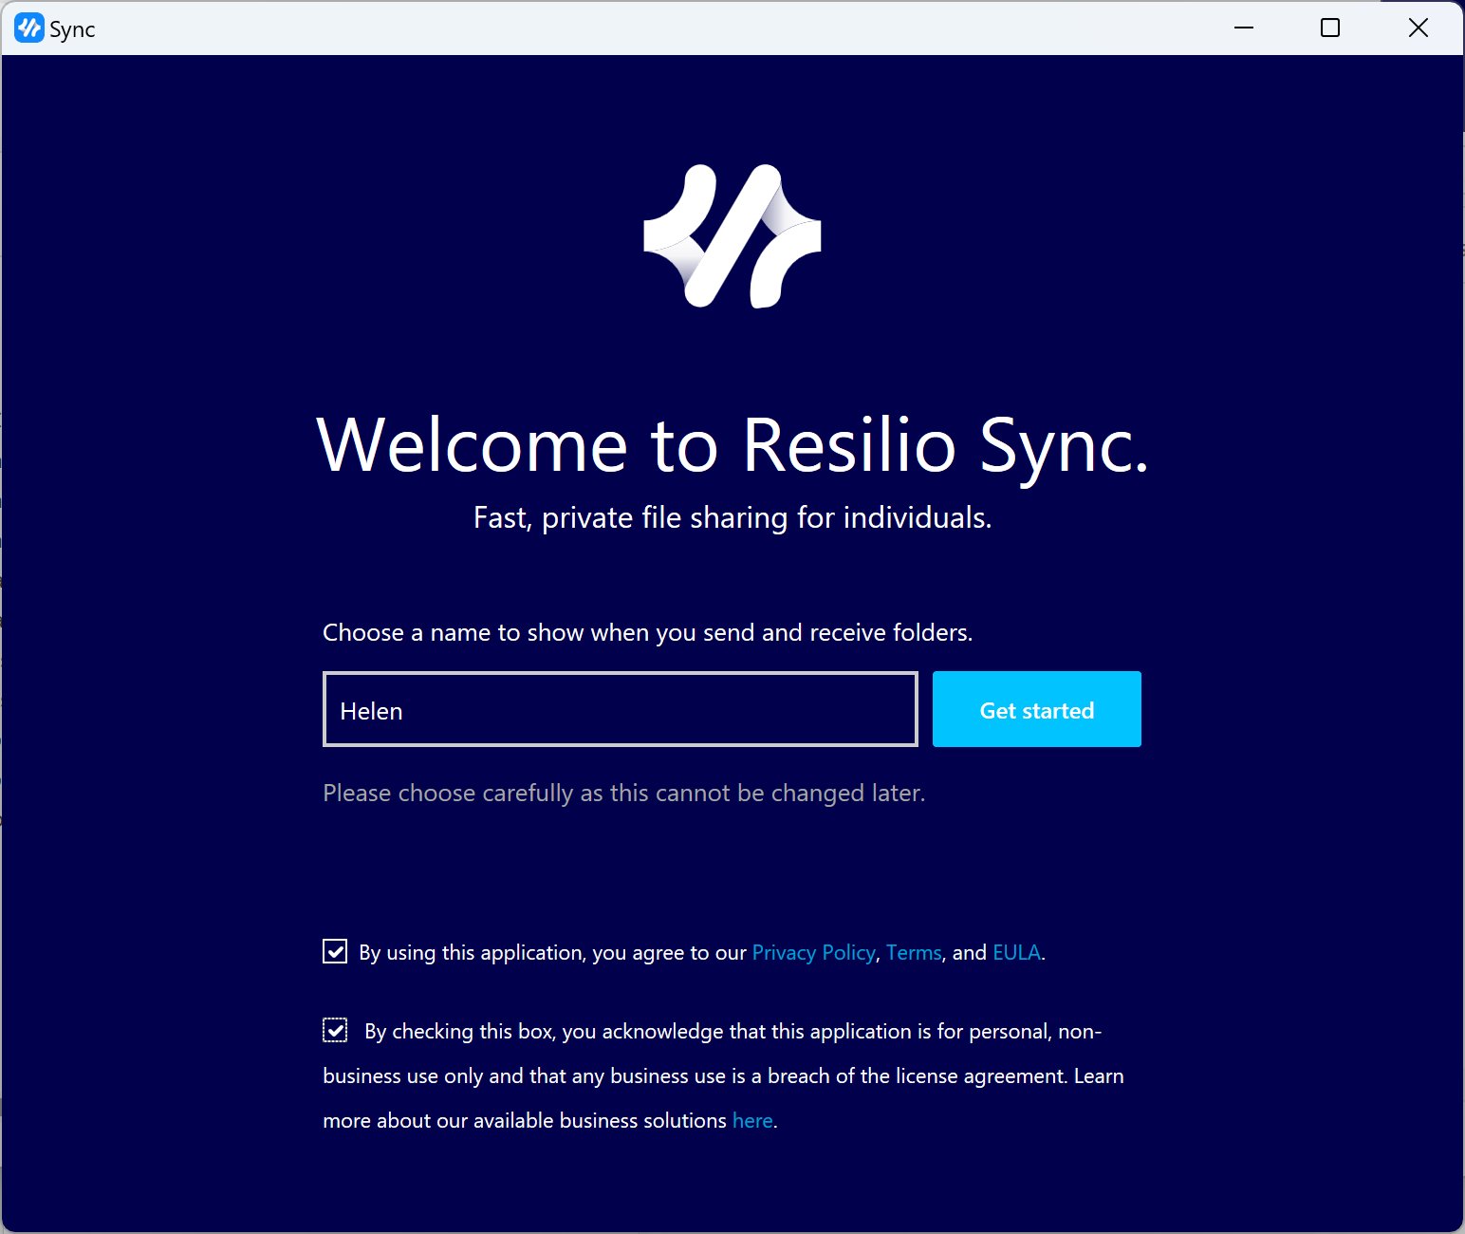Uncheck the Privacy Policy agreement checkbox
1465x1234 pixels.
click(335, 951)
